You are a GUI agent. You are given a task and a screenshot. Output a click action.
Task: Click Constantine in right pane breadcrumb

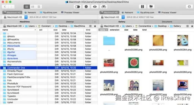coord(143,26)
